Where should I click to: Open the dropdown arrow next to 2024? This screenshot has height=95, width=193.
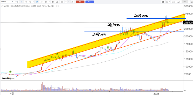[x=189, y=2]
